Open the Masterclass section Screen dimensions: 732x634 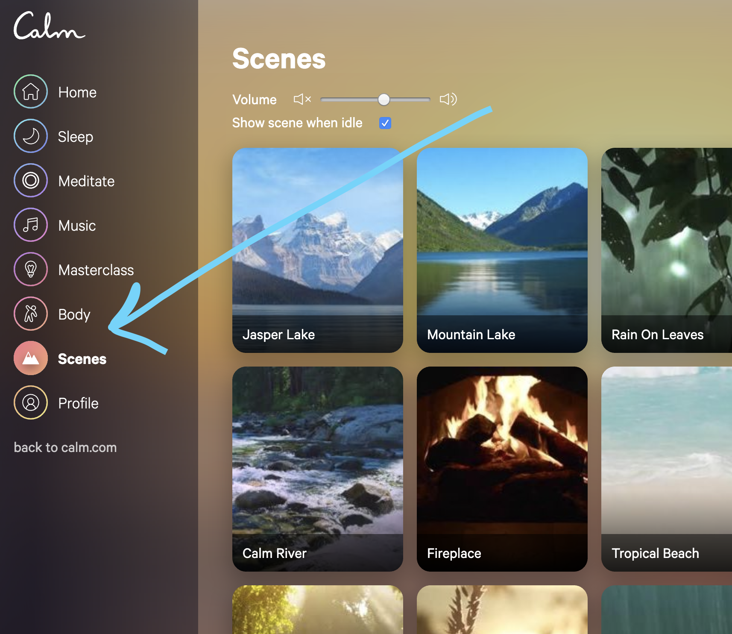coord(96,270)
